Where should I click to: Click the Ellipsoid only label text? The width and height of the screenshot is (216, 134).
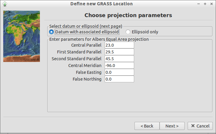click(x=145, y=32)
